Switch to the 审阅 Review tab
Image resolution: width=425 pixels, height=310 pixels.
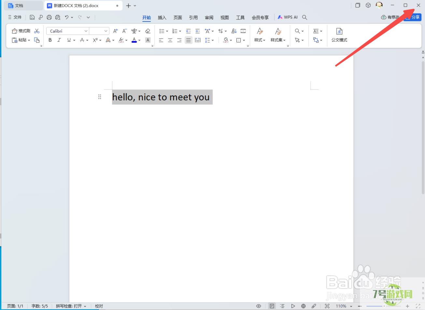[x=209, y=18]
